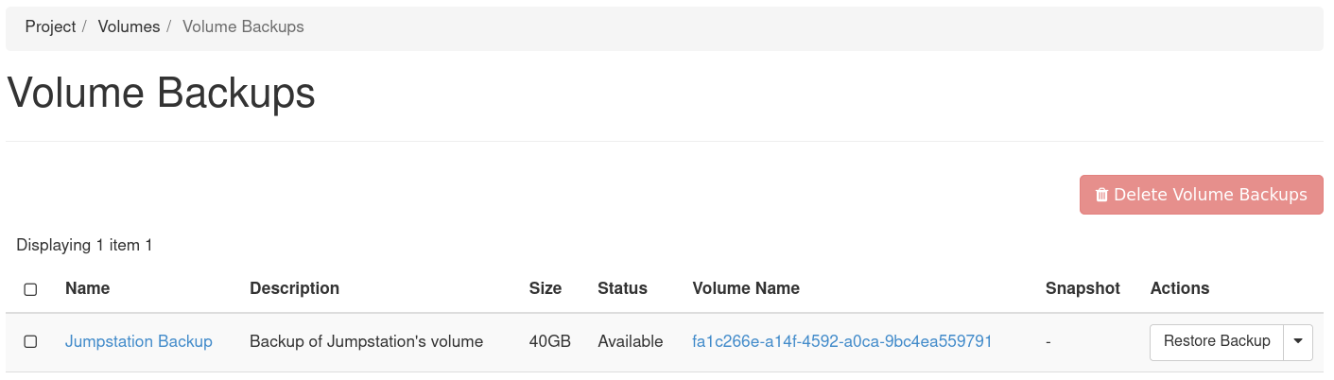The width and height of the screenshot is (1334, 380).
Task: Click the Status column header
Action: (x=622, y=288)
